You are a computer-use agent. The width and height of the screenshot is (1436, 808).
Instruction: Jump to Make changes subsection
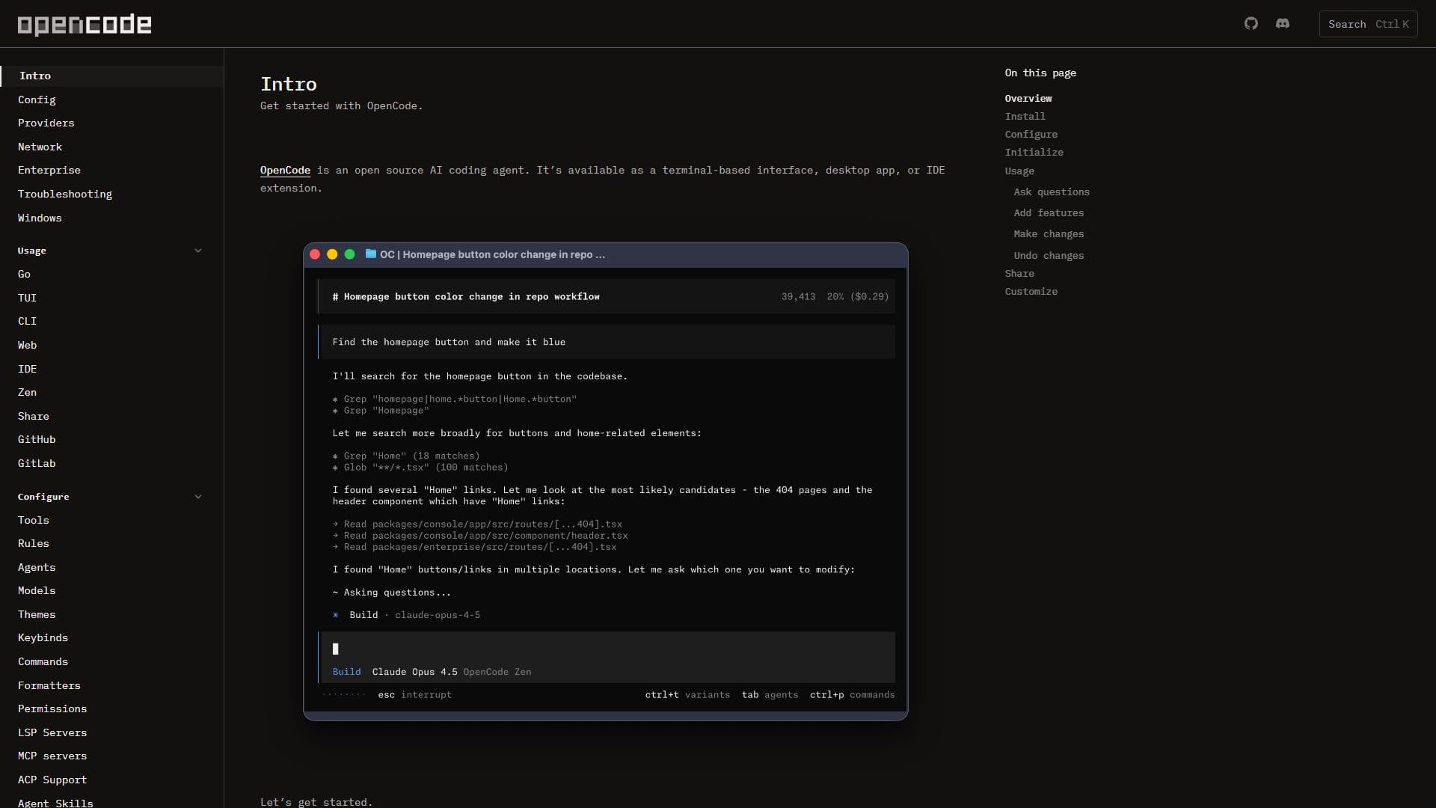tap(1049, 233)
